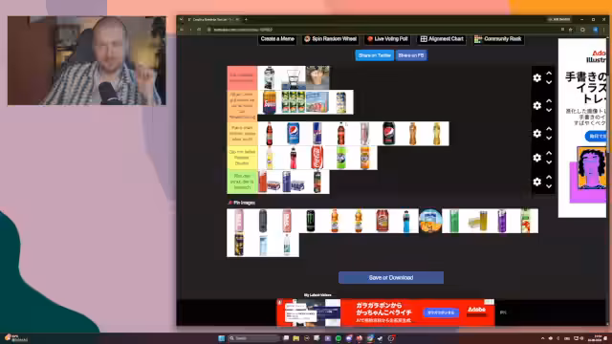Image resolution: width=612 pixels, height=344 pixels.
Task: Move the top tier row down
Action: click(x=549, y=83)
